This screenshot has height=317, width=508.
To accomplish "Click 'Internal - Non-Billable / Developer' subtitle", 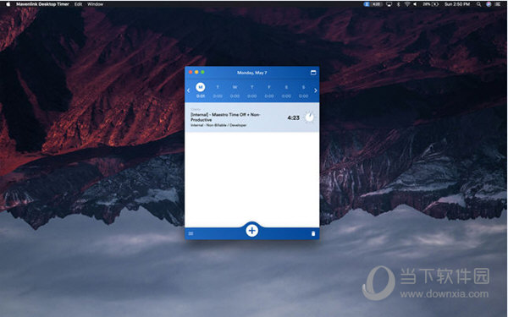I will click(x=218, y=125).
